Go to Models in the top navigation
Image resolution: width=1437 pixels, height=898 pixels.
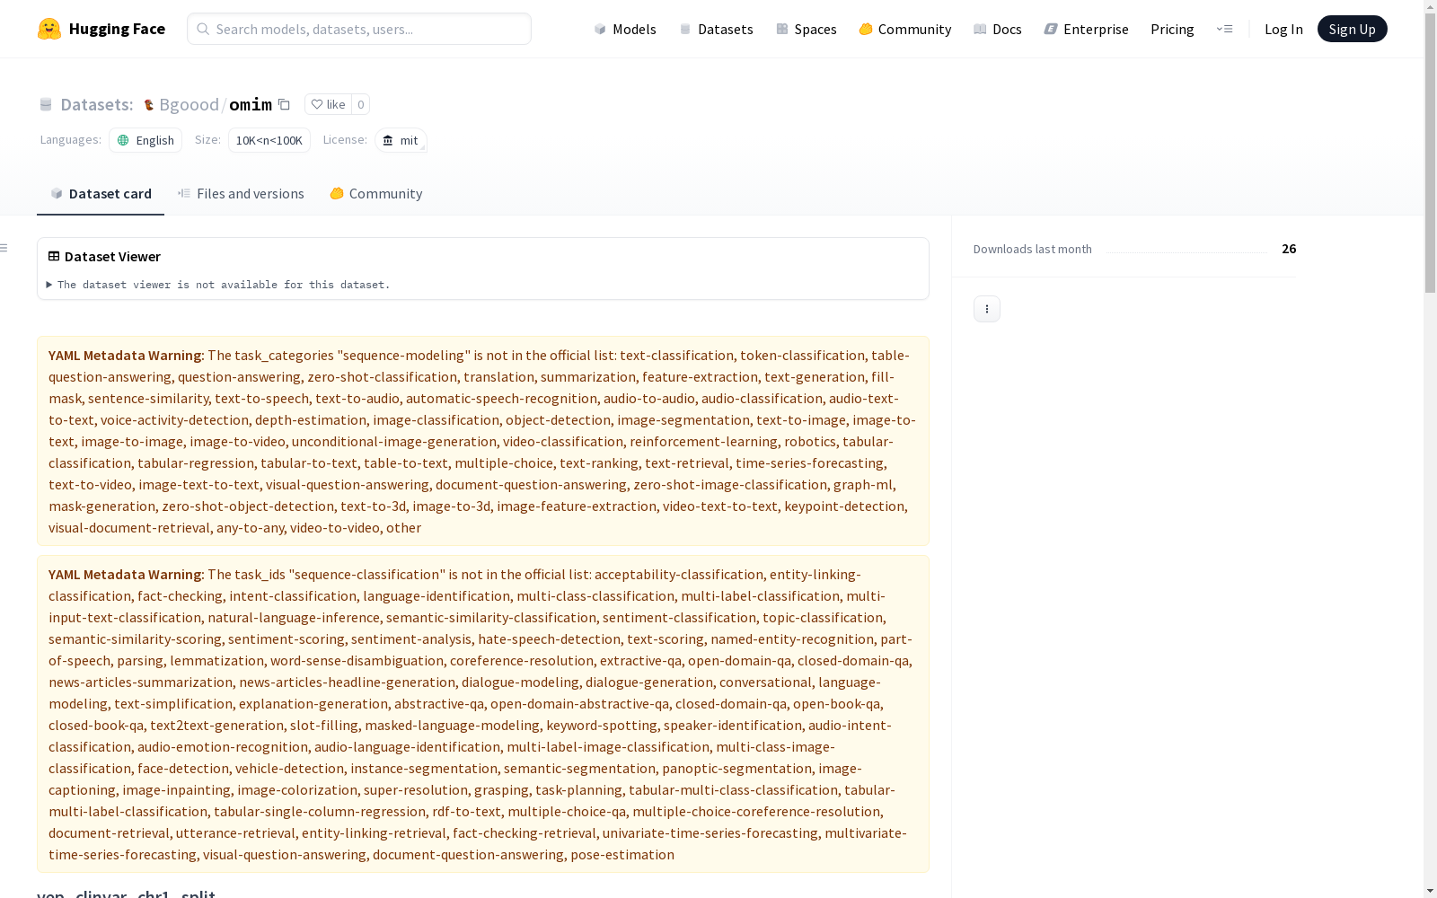tap(625, 29)
